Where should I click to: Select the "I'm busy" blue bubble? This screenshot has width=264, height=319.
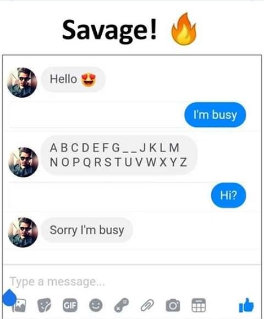(215, 115)
